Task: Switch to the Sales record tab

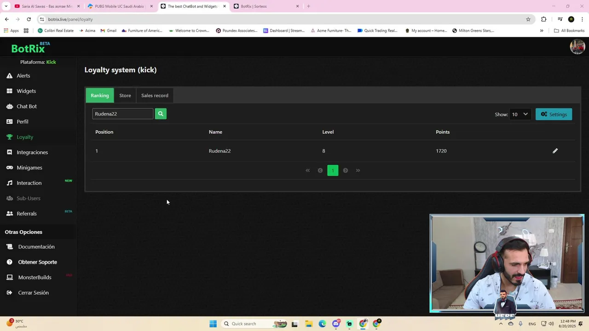Action: tap(155, 96)
